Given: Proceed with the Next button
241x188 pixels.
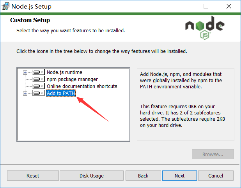Looking at the screenshot, I should click(179, 176).
